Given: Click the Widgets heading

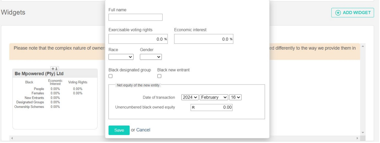Looking at the screenshot, I should tap(13, 13).
